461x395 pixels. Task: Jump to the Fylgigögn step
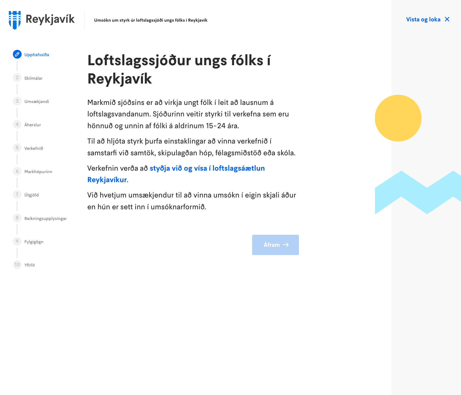(x=34, y=242)
